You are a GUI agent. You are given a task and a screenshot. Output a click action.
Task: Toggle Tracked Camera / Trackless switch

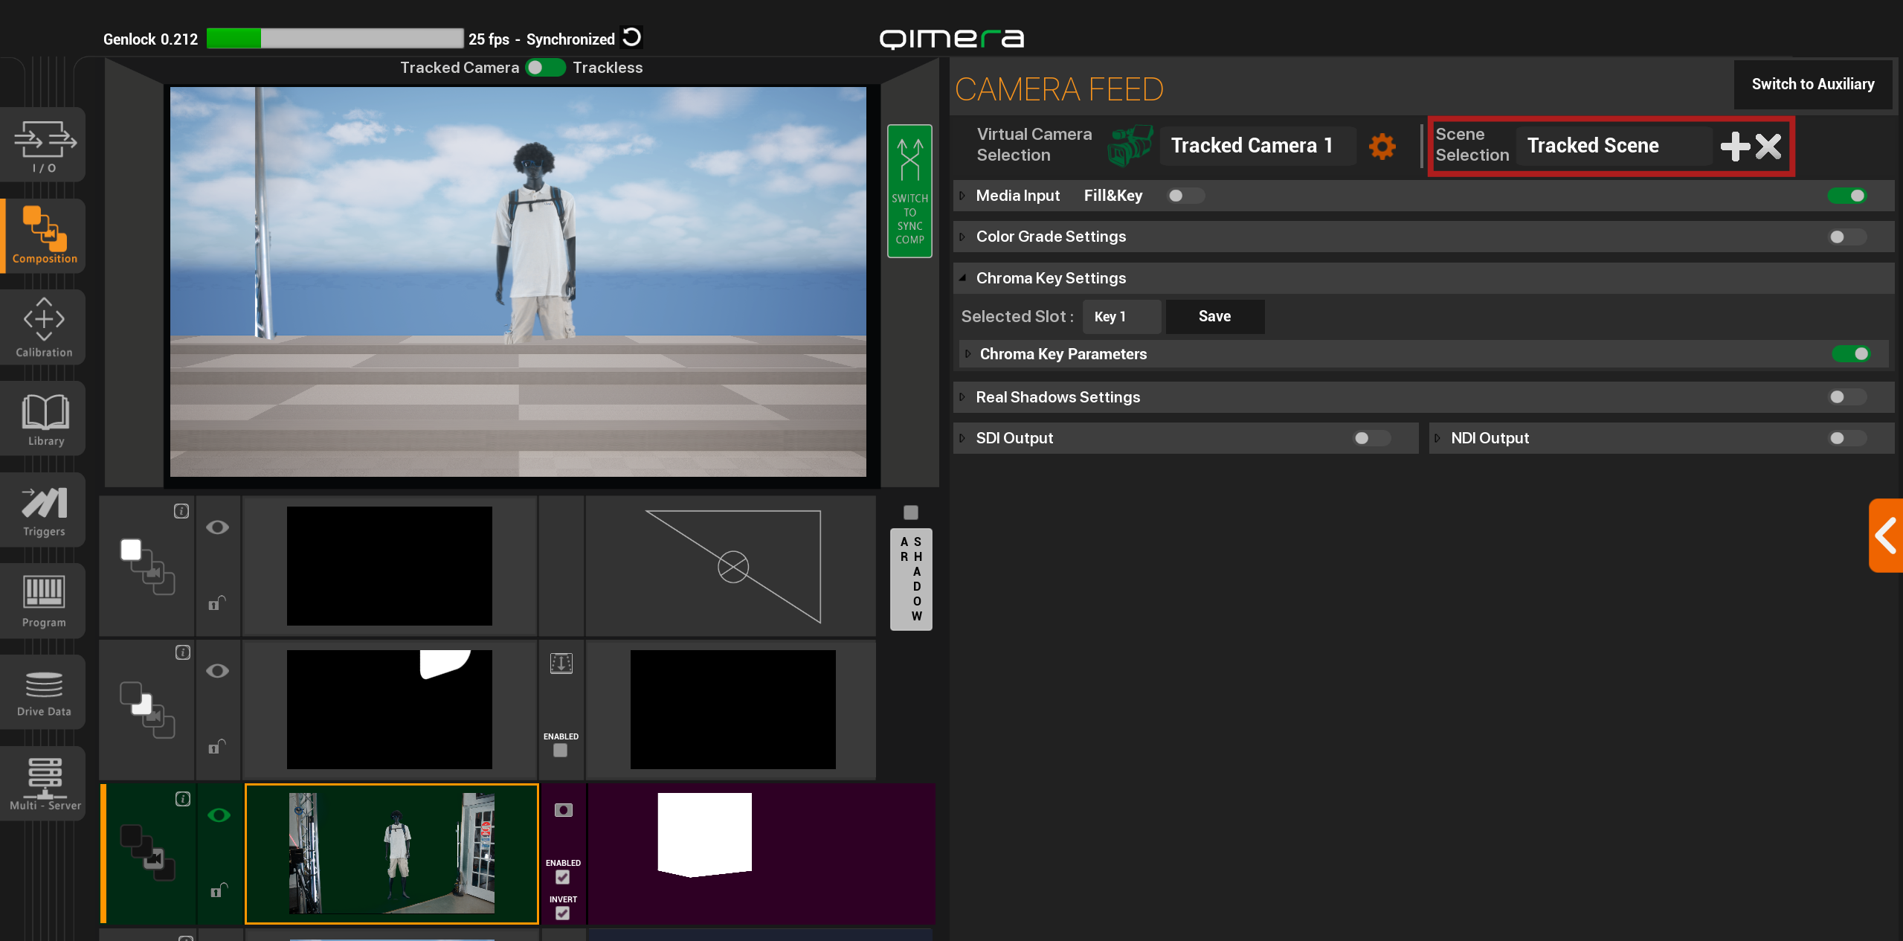(545, 68)
